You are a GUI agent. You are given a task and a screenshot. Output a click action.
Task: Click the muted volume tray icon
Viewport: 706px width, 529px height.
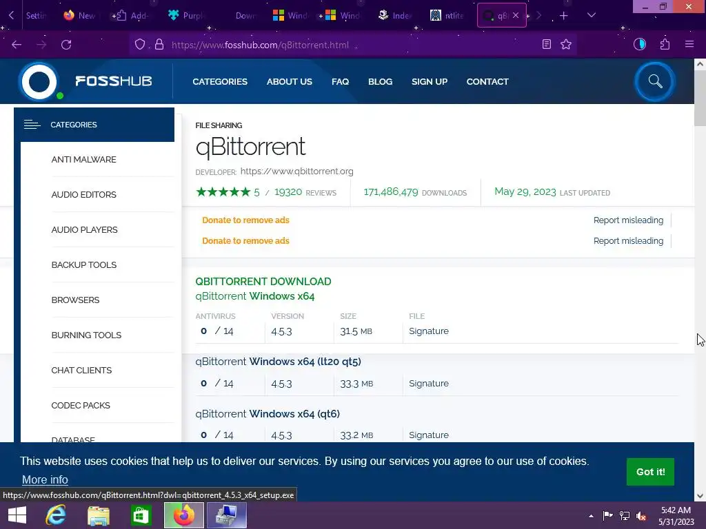pos(641,516)
